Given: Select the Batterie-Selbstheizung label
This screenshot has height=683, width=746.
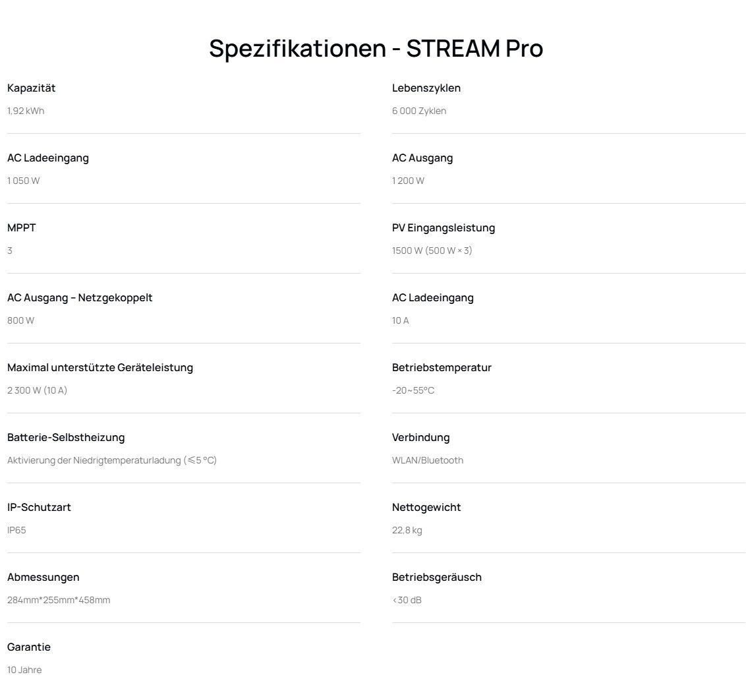Looking at the screenshot, I should click(66, 437).
